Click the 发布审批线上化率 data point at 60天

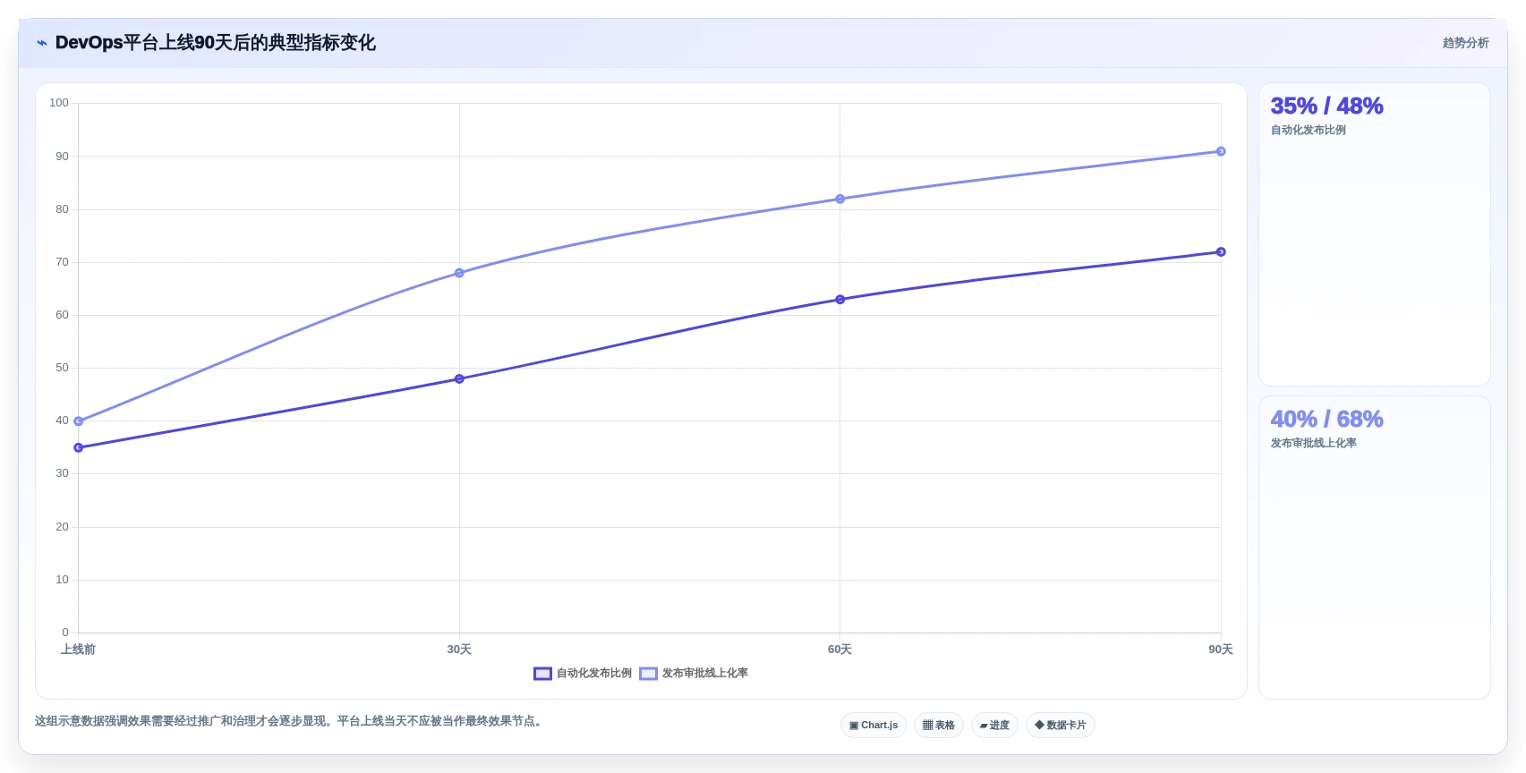click(840, 200)
